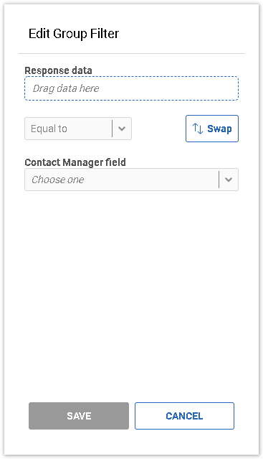Click the Contact Manager field label
Screen dimensions: 263x459
pos(75,162)
